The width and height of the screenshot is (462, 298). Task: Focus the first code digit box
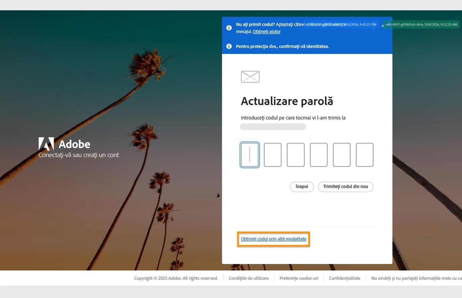pos(250,155)
